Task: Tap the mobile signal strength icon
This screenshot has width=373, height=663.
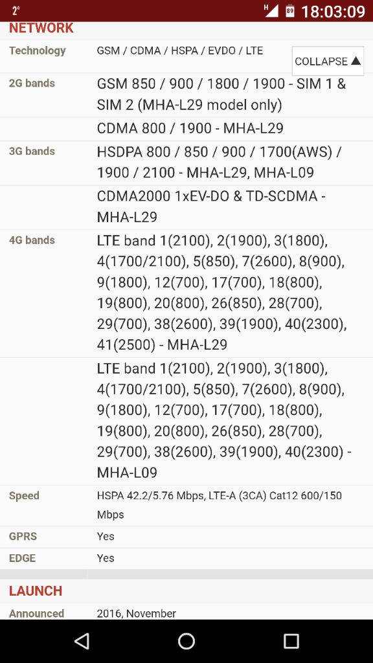Action: click(271, 10)
